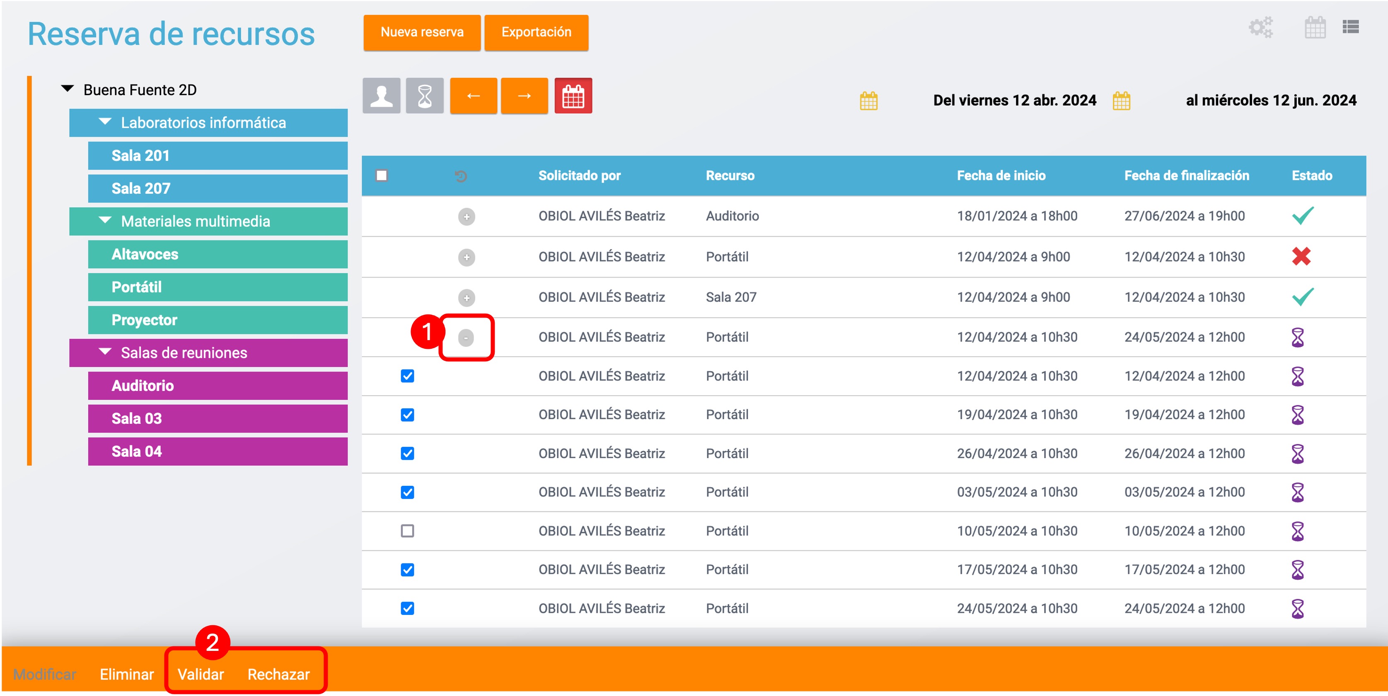This screenshot has height=696, width=1388.
Task: Collapse the Salas de reuniones group
Action: 106,352
